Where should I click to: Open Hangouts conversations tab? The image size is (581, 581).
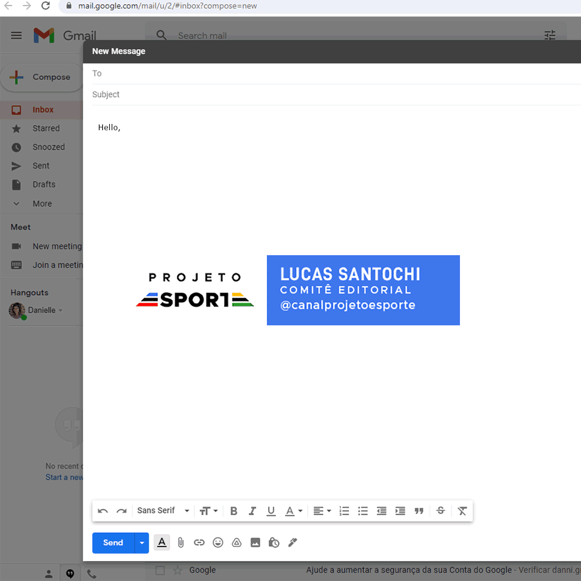coord(70,574)
